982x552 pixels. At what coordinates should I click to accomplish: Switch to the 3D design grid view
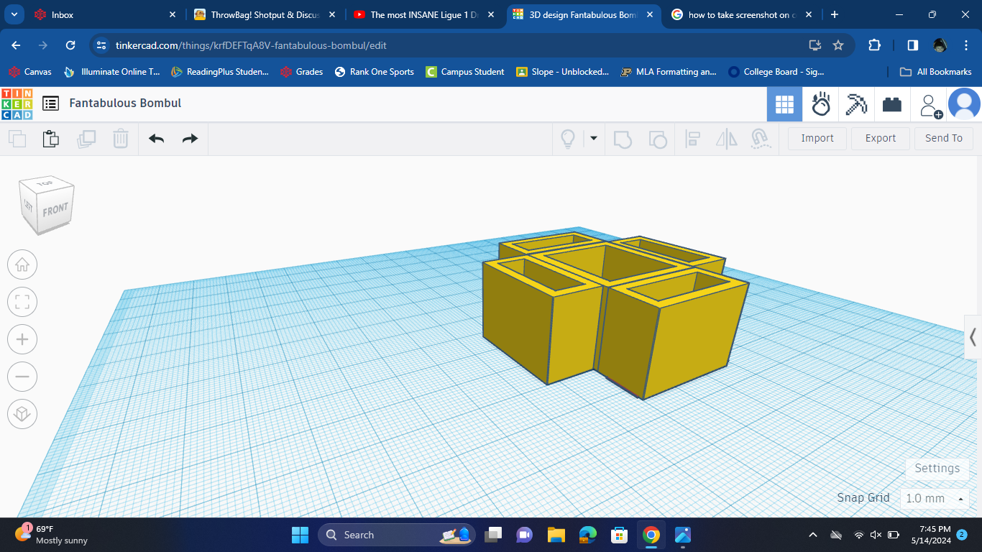tap(784, 105)
